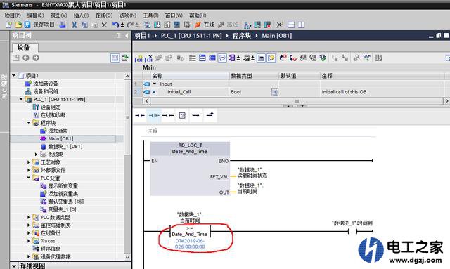Click the 保存项目 save button
Image resolution: width=450 pixels, height=269 pixels.
coord(39,25)
